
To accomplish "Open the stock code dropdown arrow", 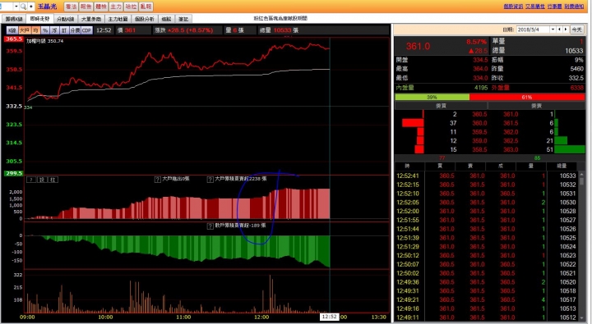I will pyautogui.click(x=16, y=7).
